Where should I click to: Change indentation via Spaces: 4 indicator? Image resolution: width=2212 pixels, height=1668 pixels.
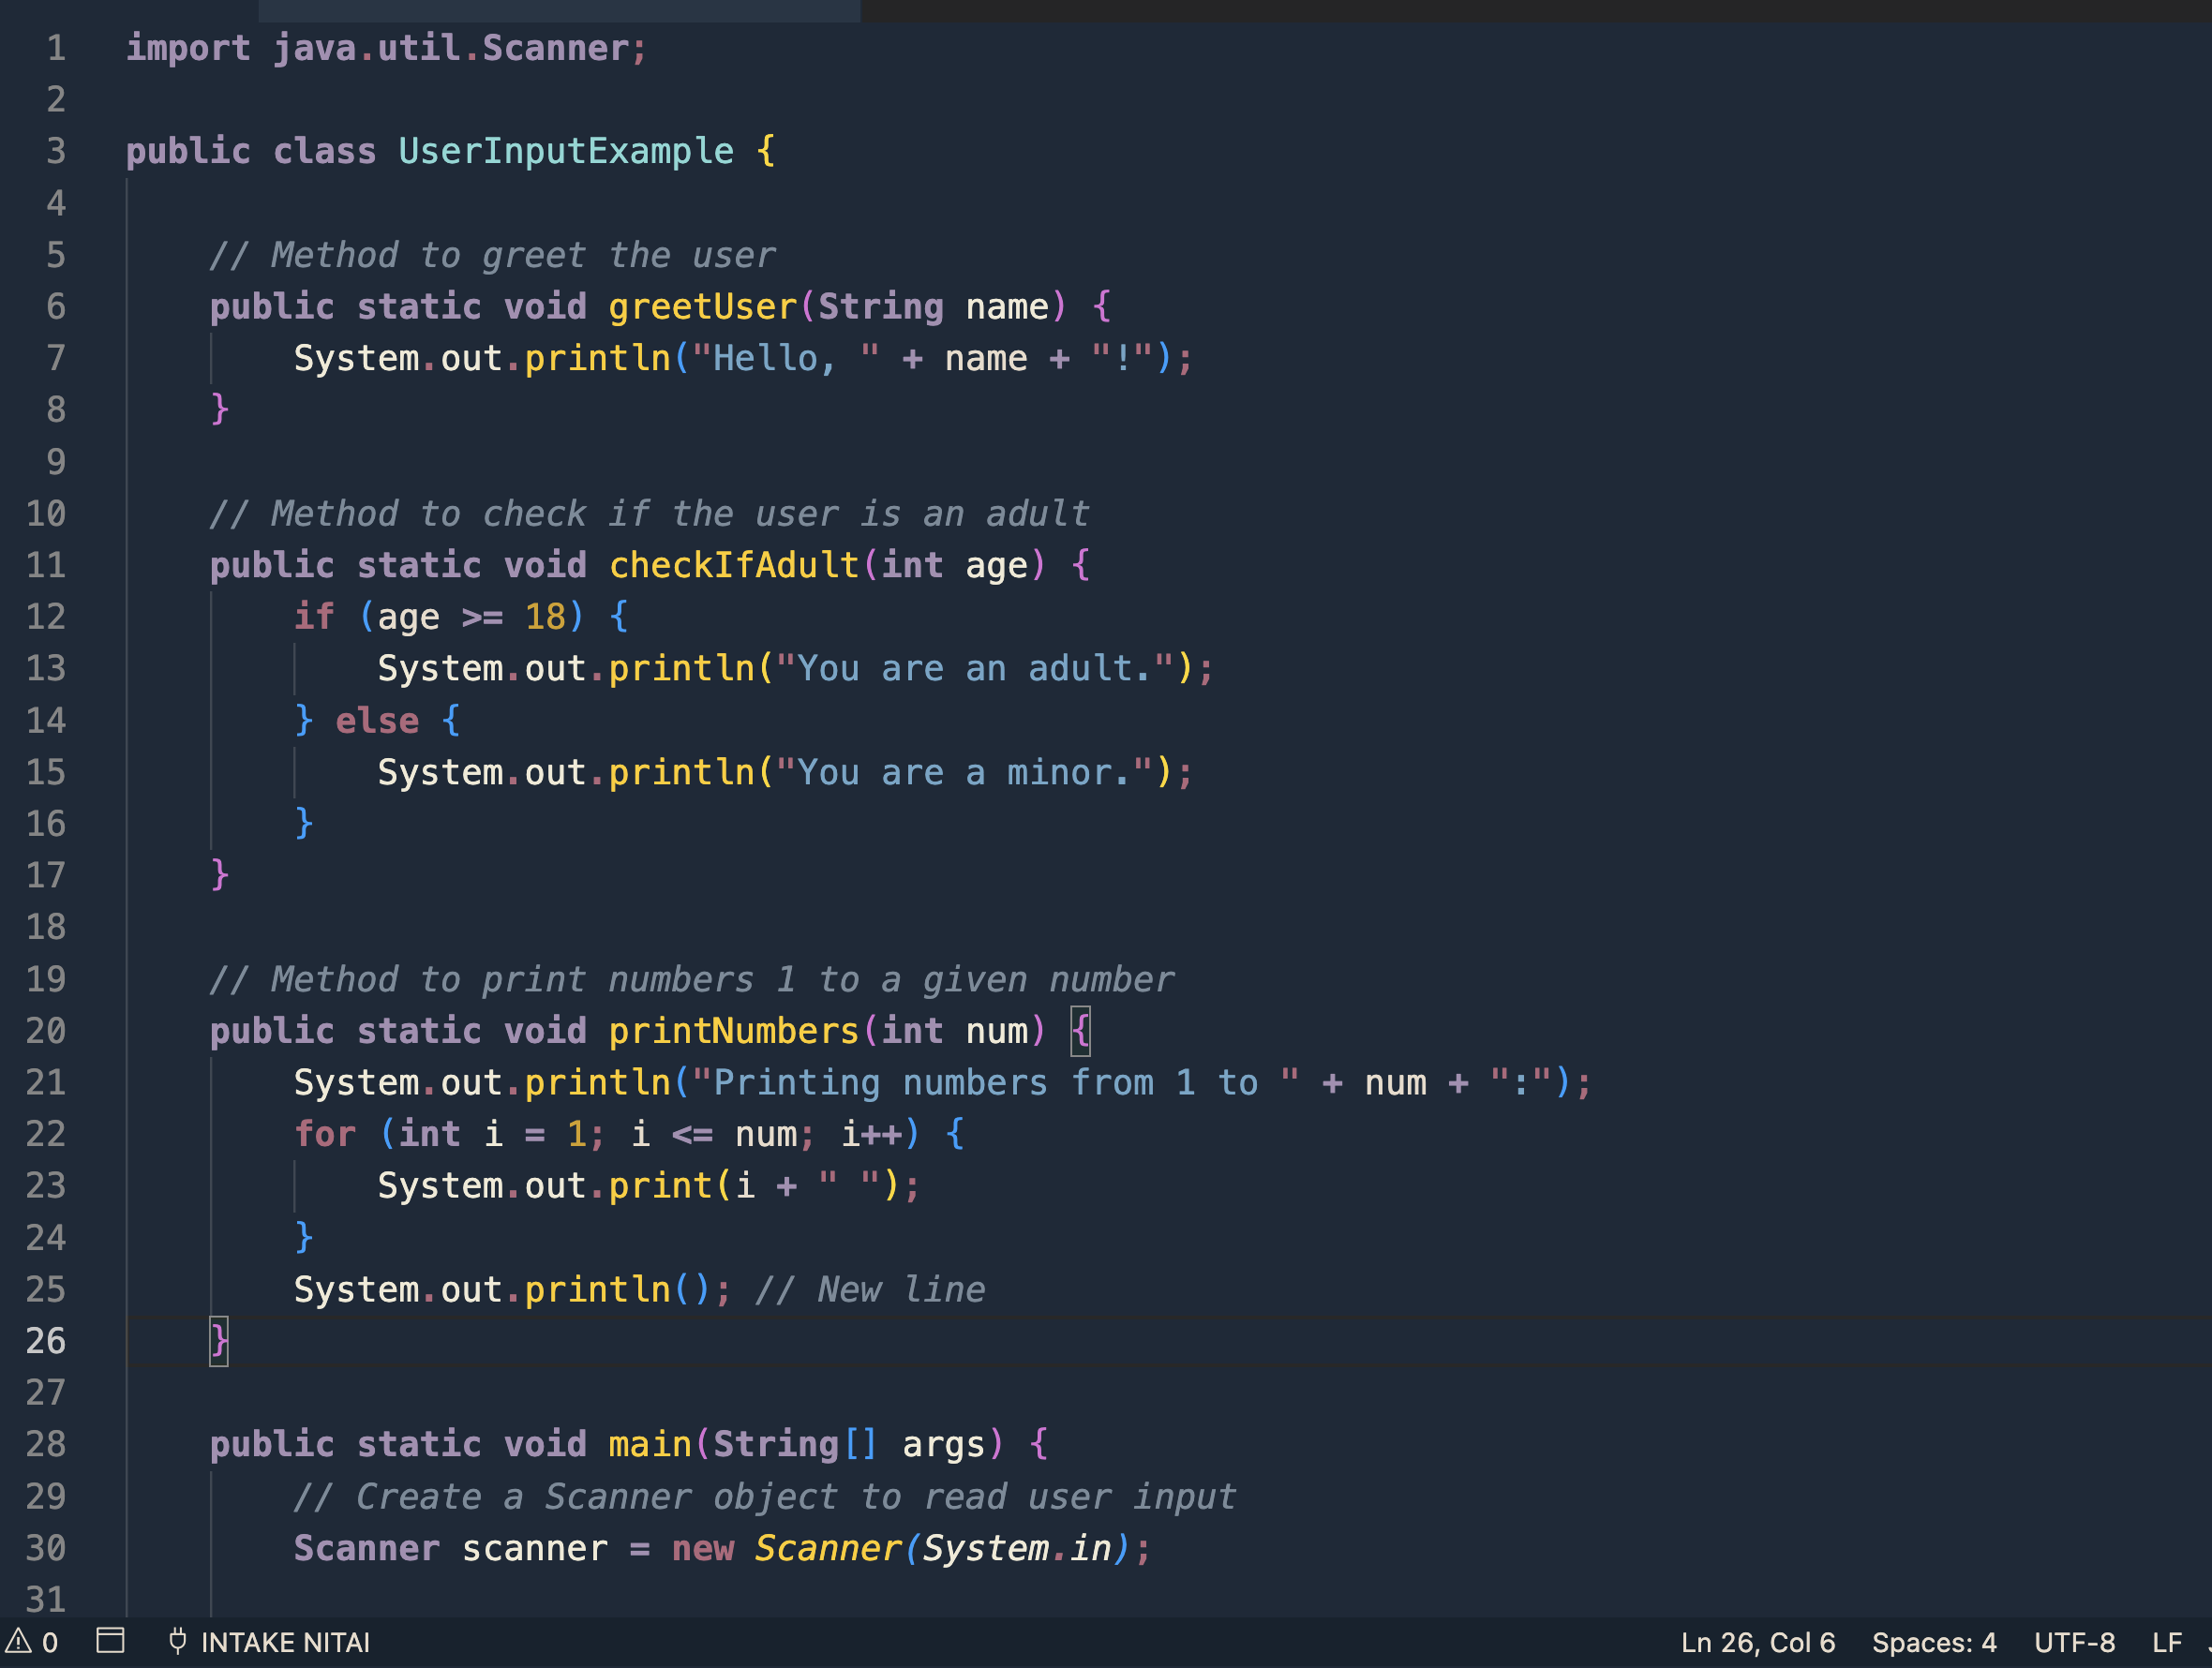1933,1642
